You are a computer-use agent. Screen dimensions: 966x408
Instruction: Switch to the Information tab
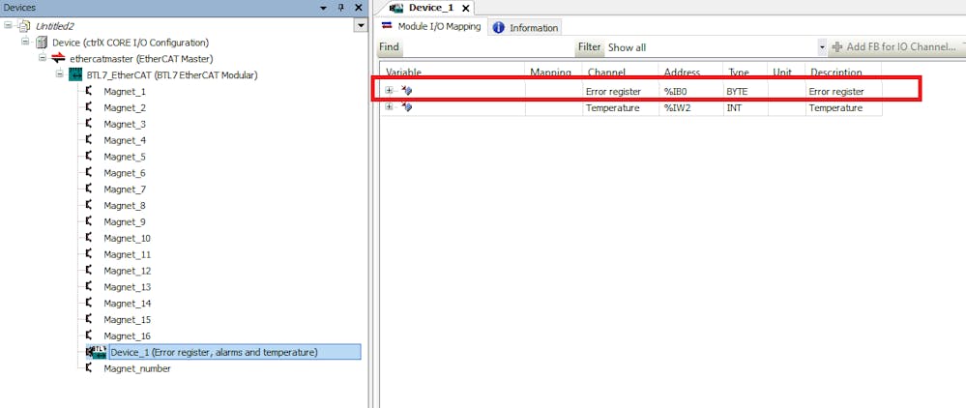526,28
